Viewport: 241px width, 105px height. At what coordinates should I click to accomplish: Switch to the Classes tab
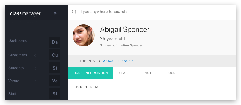click(126, 73)
